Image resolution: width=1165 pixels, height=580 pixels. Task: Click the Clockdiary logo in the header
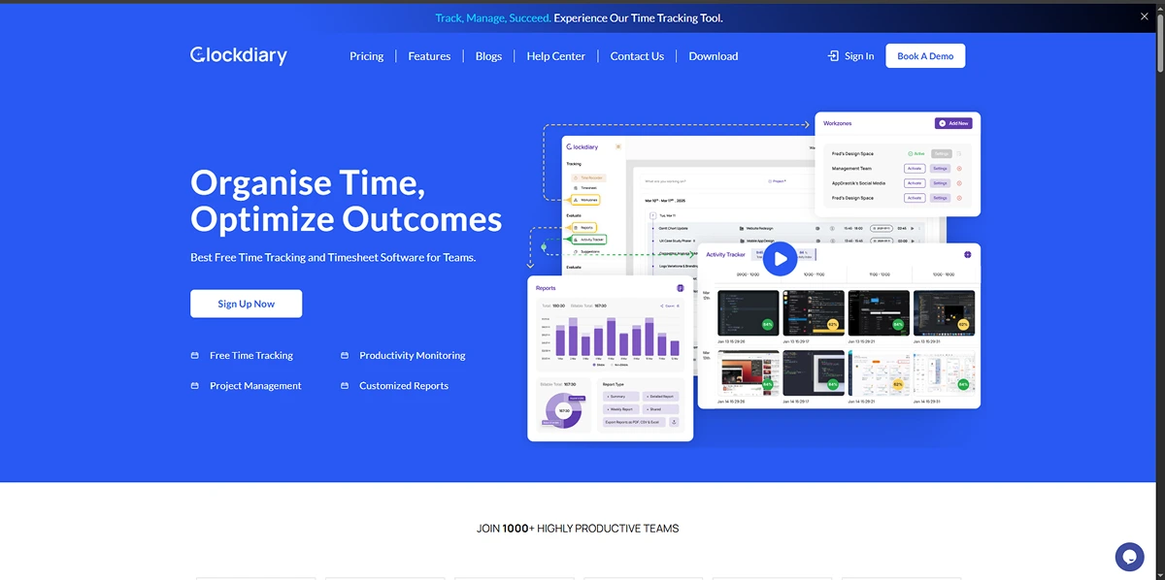(239, 55)
